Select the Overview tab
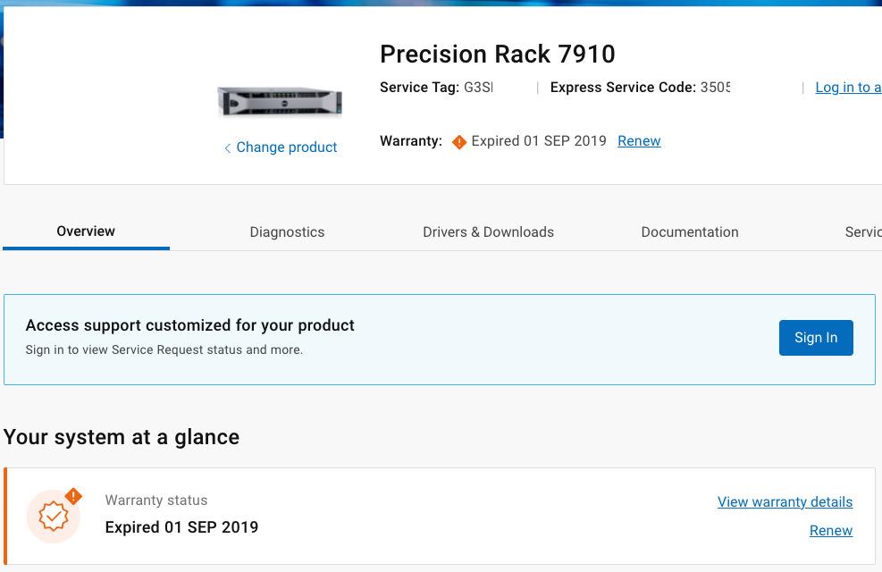Screen dimensions: 882x572 pos(85,231)
